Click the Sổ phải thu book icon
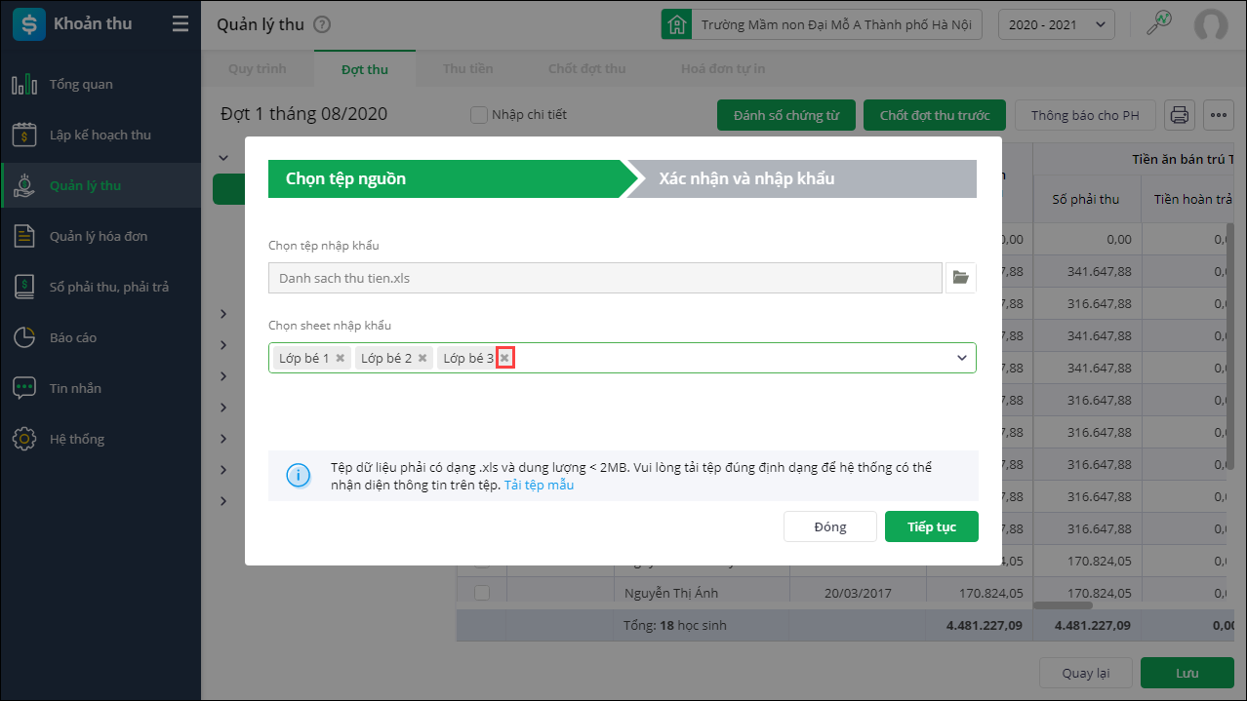1247x701 pixels. [24, 287]
